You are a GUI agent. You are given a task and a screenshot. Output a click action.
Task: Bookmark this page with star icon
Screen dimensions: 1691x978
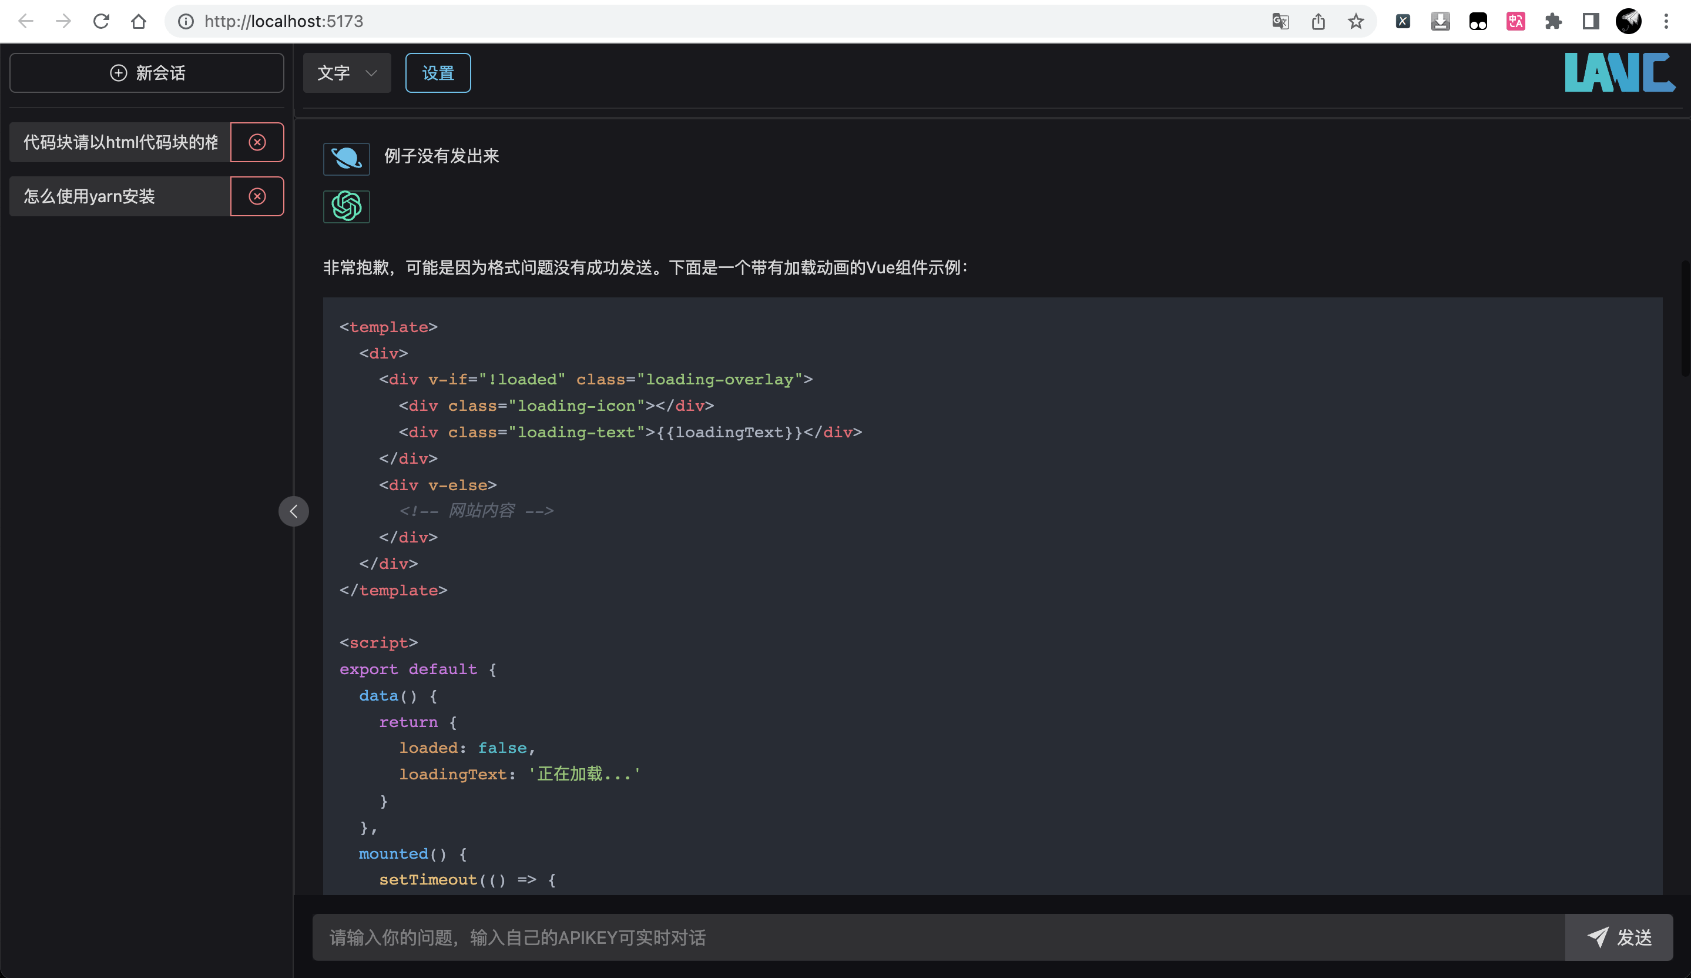1356,22
